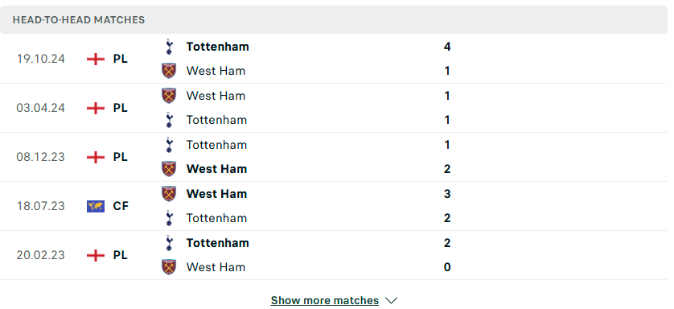Click Tottenham crest in 19.10.24 match
Screen dimensions: 674x309
point(169,47)
